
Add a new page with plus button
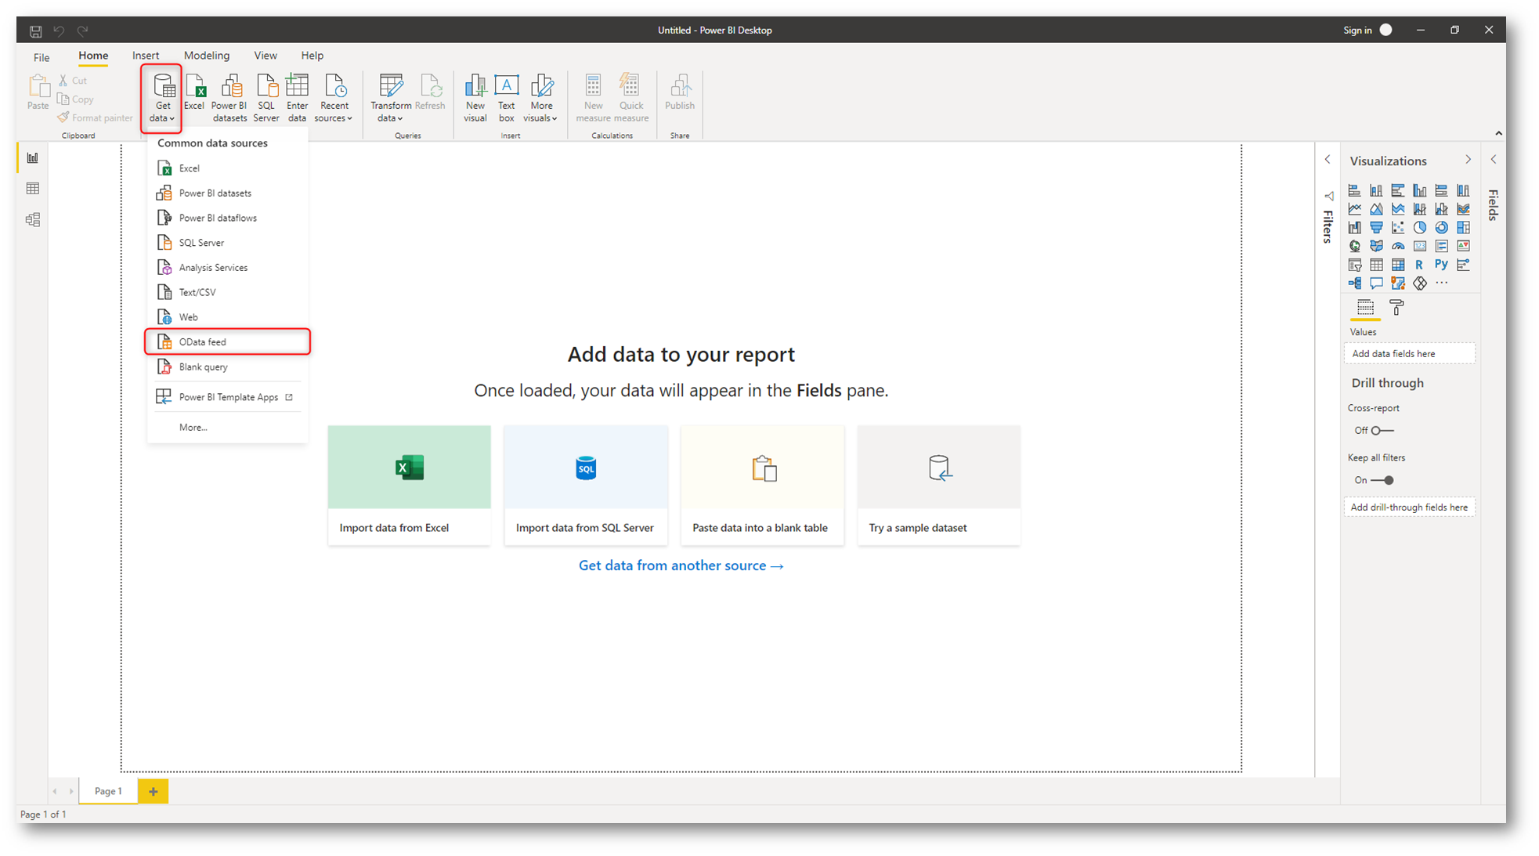pyautogui.click(x=154, y=792)
